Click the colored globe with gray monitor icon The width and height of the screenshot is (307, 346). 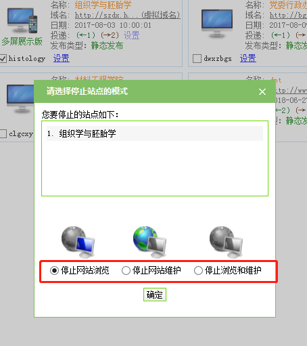[x=149, y=242]
